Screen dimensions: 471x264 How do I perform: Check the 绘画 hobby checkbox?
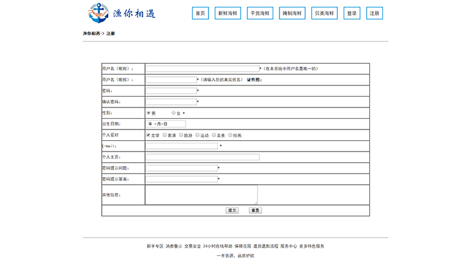pos(230,135)
